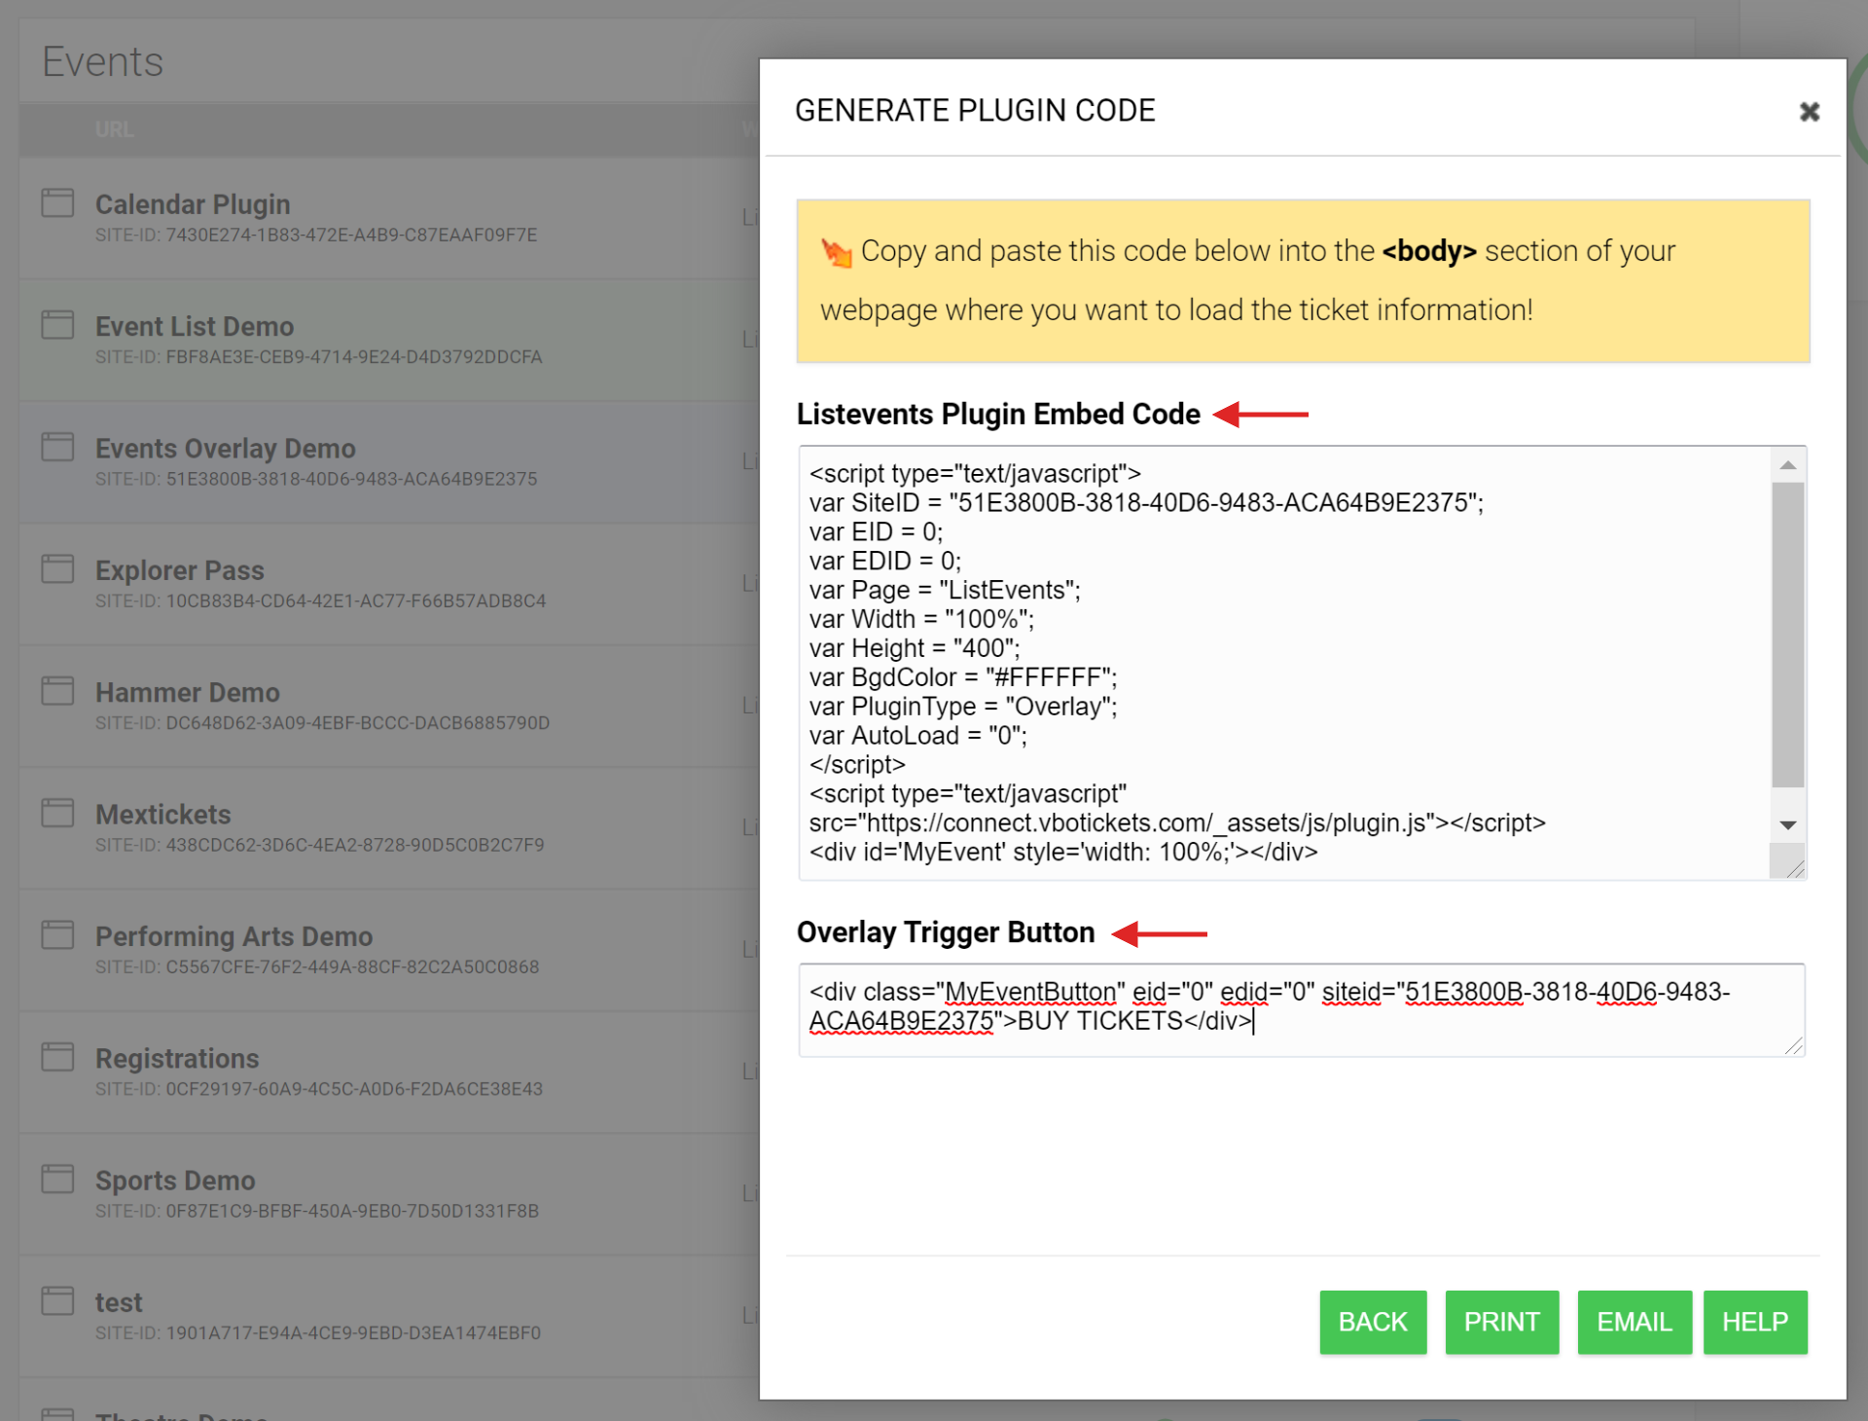Click the URL column header
The image size is (1868, 1421).
click(115, 129)
